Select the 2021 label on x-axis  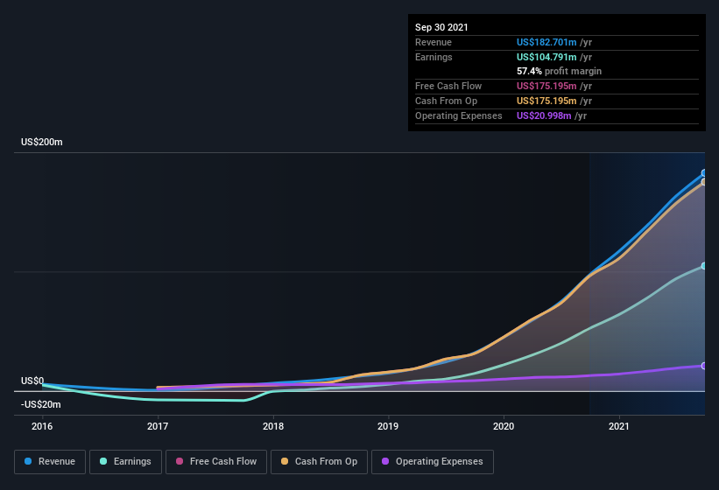pos(619,426)
